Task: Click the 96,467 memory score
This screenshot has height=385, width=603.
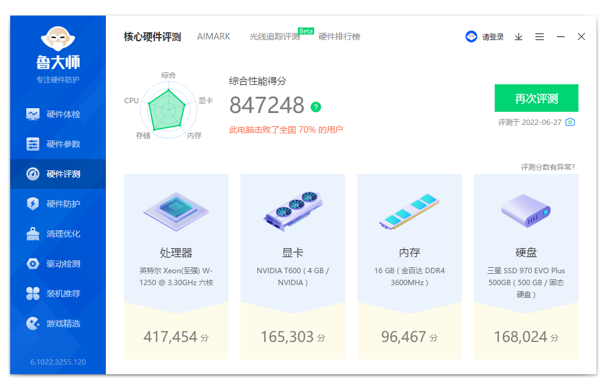Action: tap(403, 337)
